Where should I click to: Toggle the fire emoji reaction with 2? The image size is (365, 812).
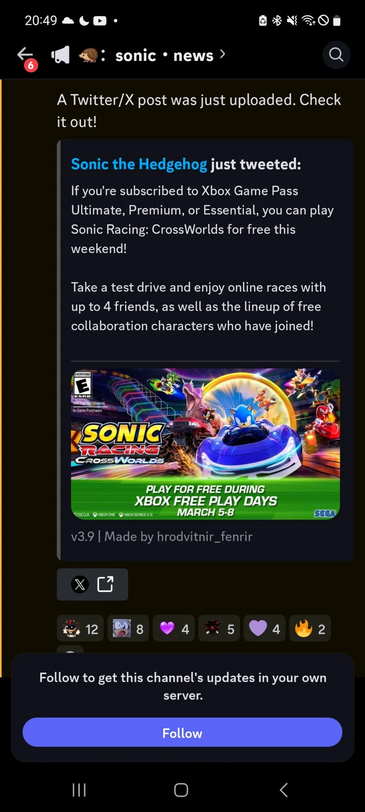310,629
